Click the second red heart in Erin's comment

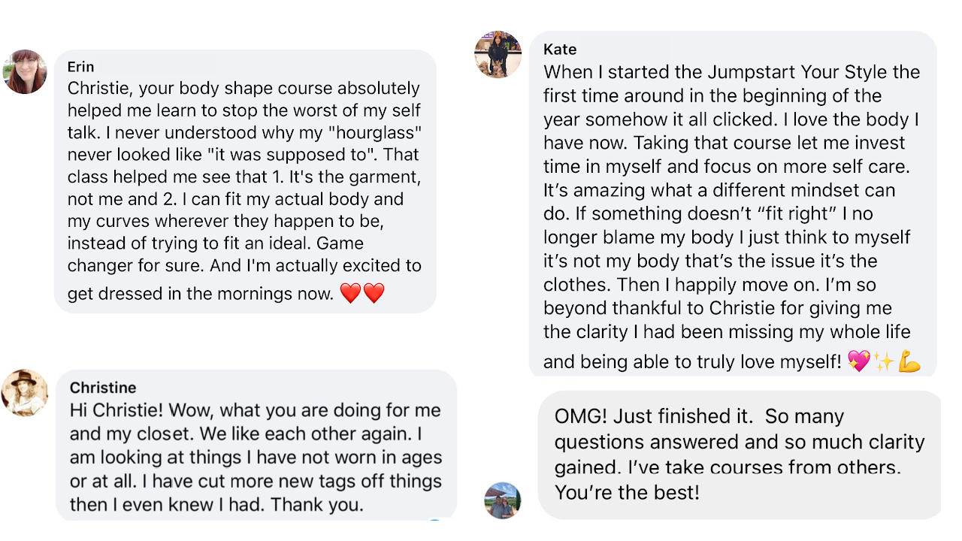click(374, 293)
